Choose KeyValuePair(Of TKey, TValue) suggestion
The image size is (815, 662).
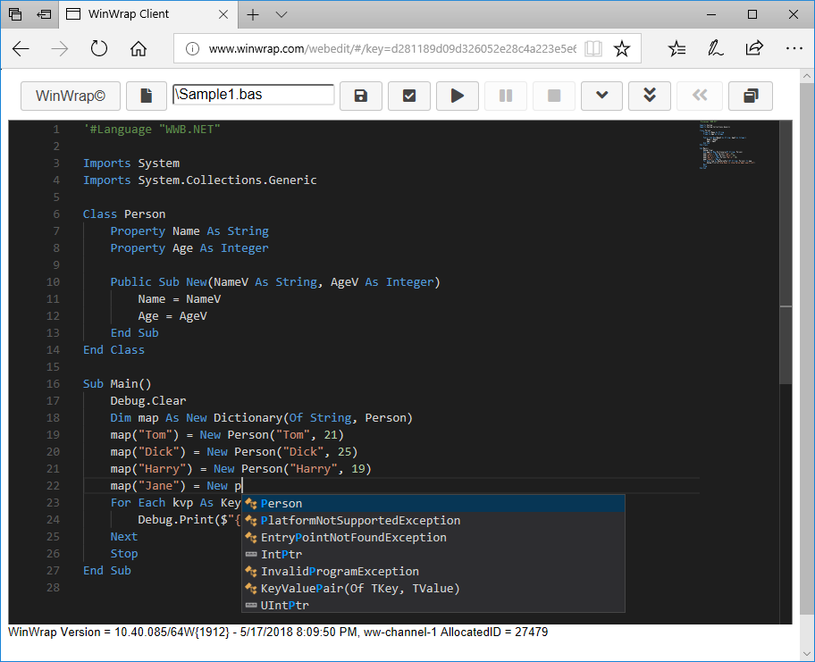[359, 589]
